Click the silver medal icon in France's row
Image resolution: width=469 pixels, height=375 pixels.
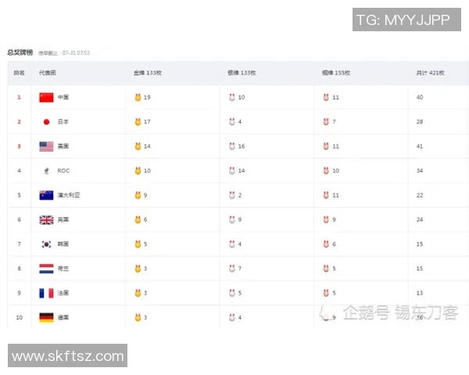[232, 293]
